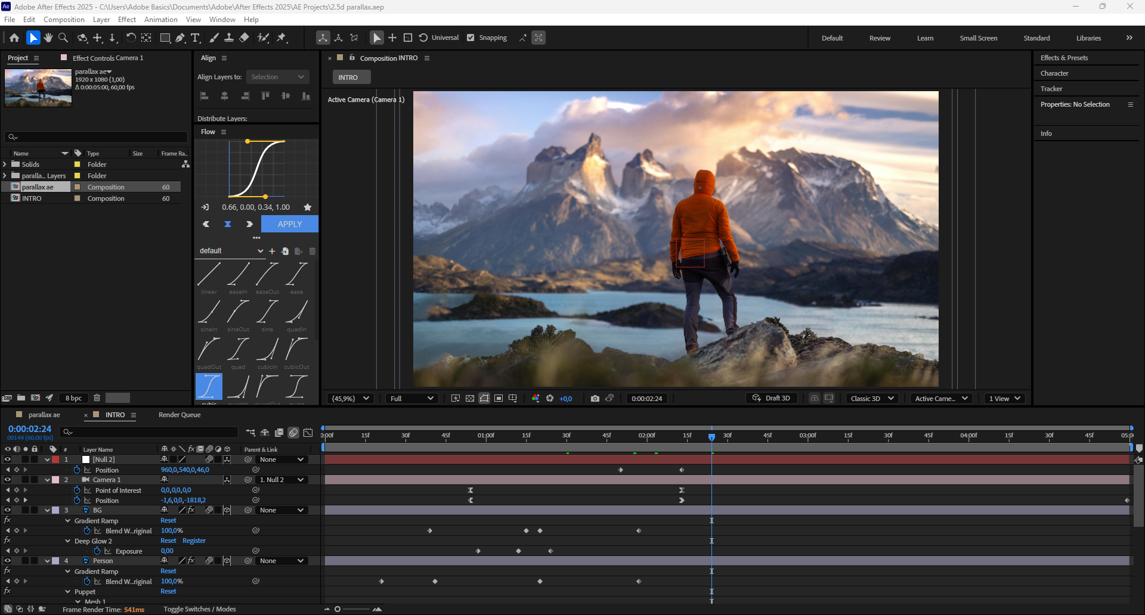Click the APPLY button in Flow
This screenshot has width=1145, height=615.
click(289, 224)
